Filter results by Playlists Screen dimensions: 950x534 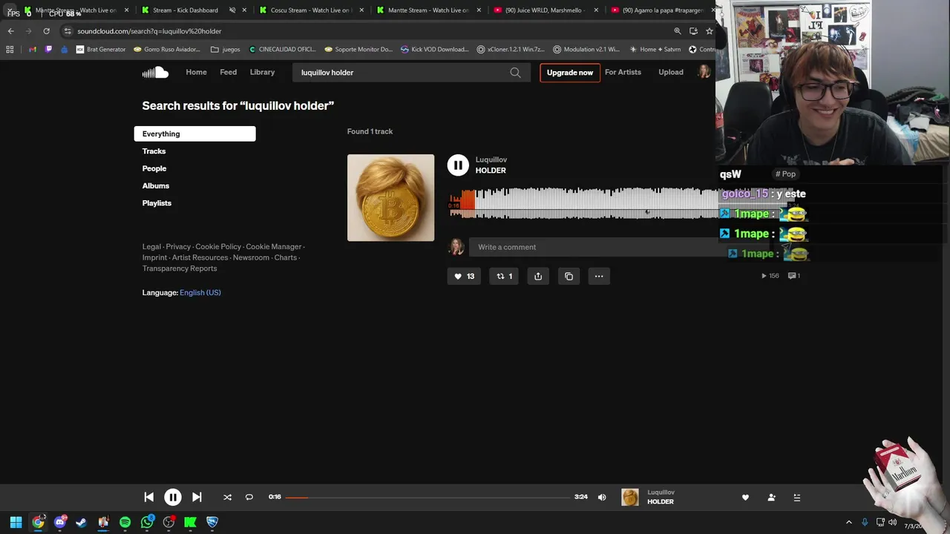157,203
